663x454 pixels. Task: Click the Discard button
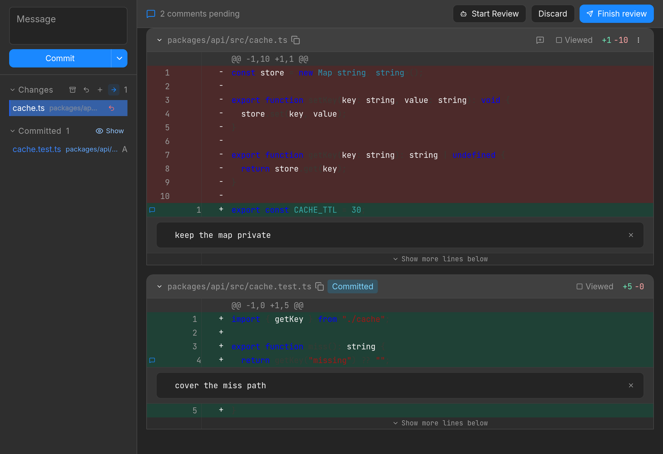pos(553,14)
